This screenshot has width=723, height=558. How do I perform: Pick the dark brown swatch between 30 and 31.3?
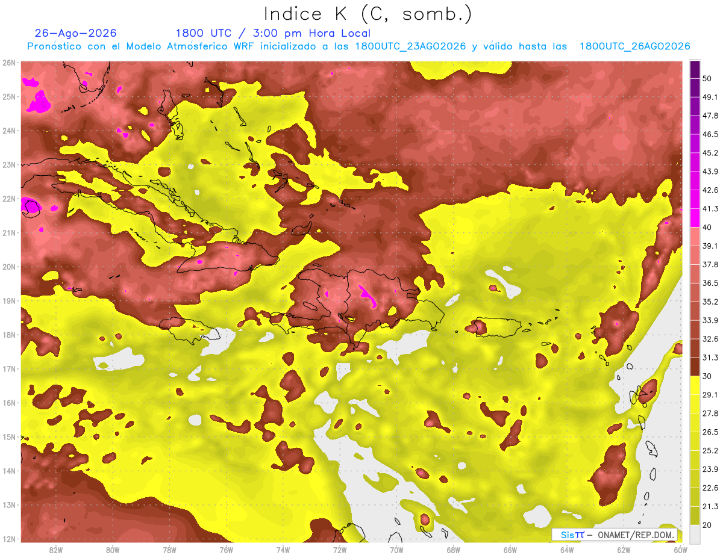click(695, 367)
